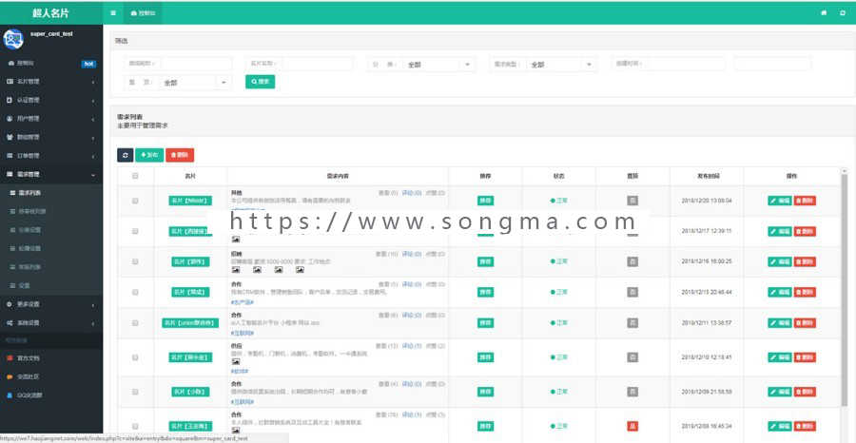Tick the checkbox of the 招聘 row
The width and height of the screenshot is (856, 443).
[x=135, y=261]
